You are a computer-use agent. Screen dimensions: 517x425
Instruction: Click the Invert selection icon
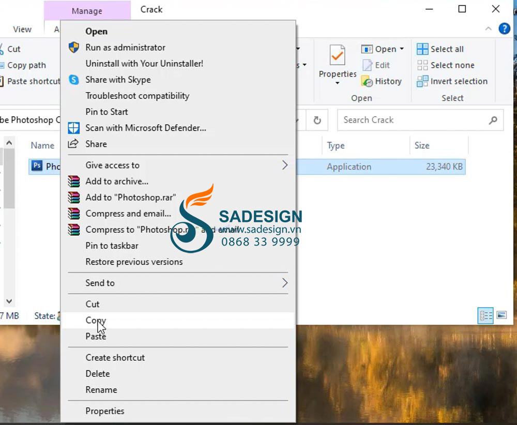[x=422, y=81]
